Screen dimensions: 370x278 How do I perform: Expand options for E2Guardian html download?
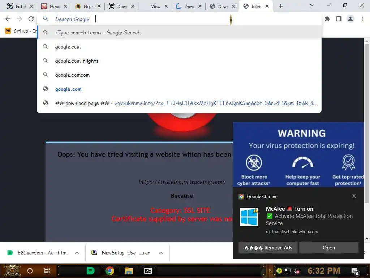coord(77,253)
